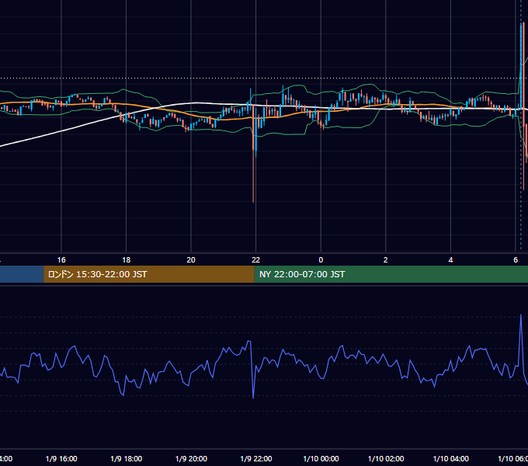Click the tall blue spike candle after 6
This screenshot has height=466, width=528.
click(521, 66)
